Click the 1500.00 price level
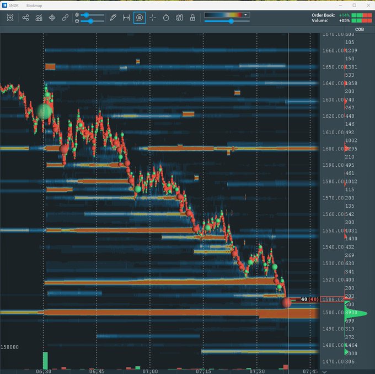Viewport: 375px width, 374px height. tap(333, 313)
